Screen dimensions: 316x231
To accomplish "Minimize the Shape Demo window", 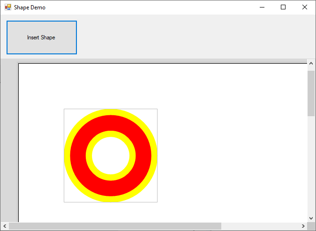I will point(262,7).
